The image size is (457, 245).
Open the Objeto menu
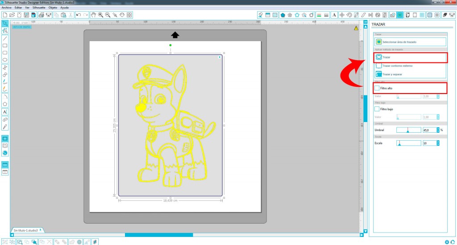coord(53,8)
